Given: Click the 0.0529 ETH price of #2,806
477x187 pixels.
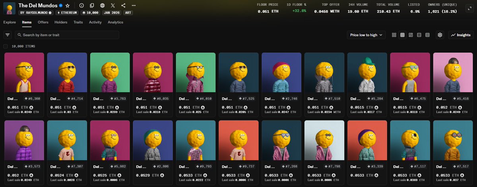Looking at the screenshot, I should [x=147, y=175].
